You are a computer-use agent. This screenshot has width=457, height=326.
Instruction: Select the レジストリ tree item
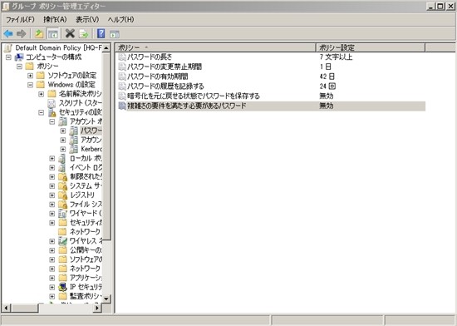coord(82,195)
